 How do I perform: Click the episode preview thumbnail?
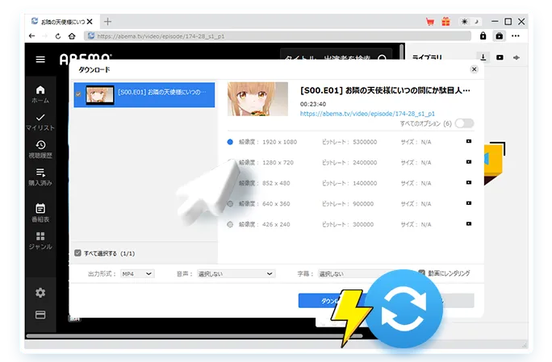pos(257,99)
